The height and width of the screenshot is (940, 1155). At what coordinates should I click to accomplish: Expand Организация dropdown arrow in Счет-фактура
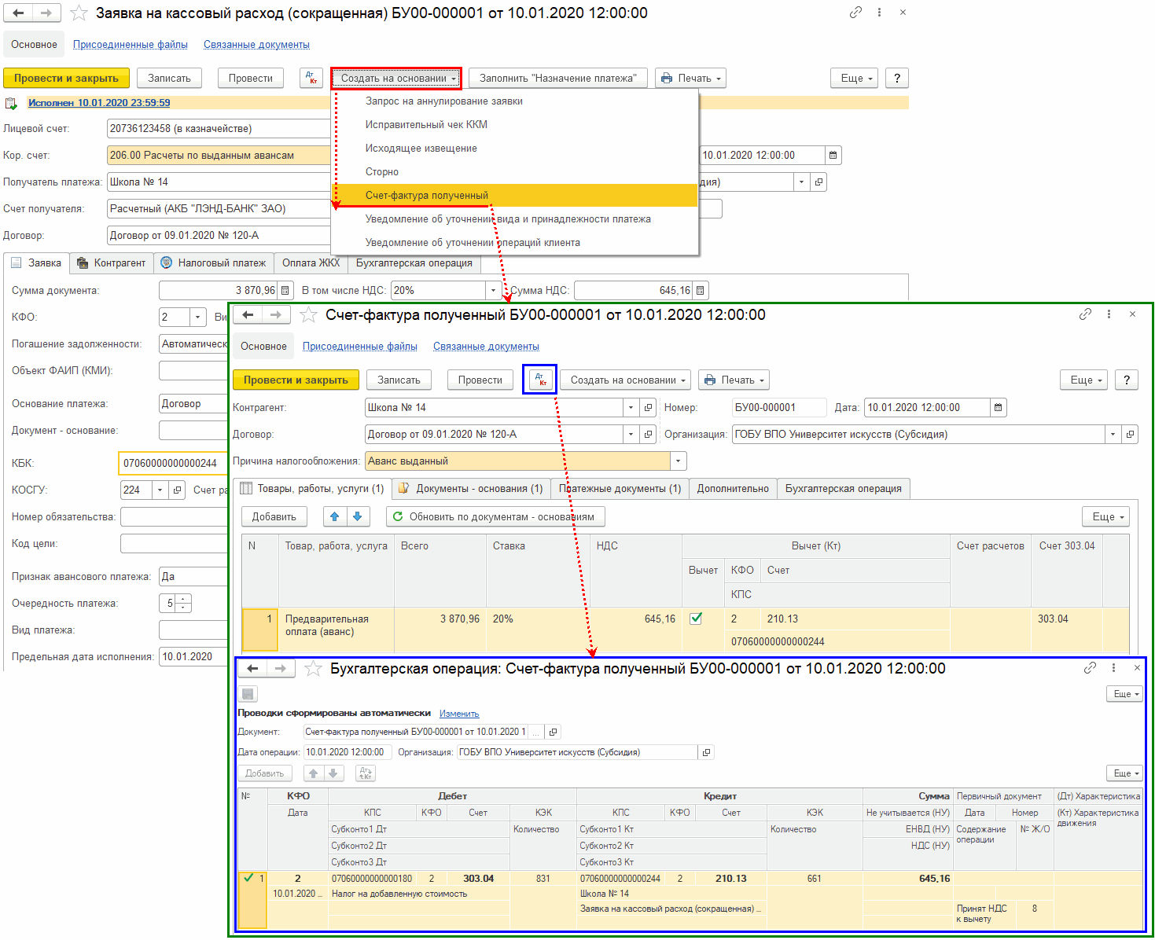1113,435
